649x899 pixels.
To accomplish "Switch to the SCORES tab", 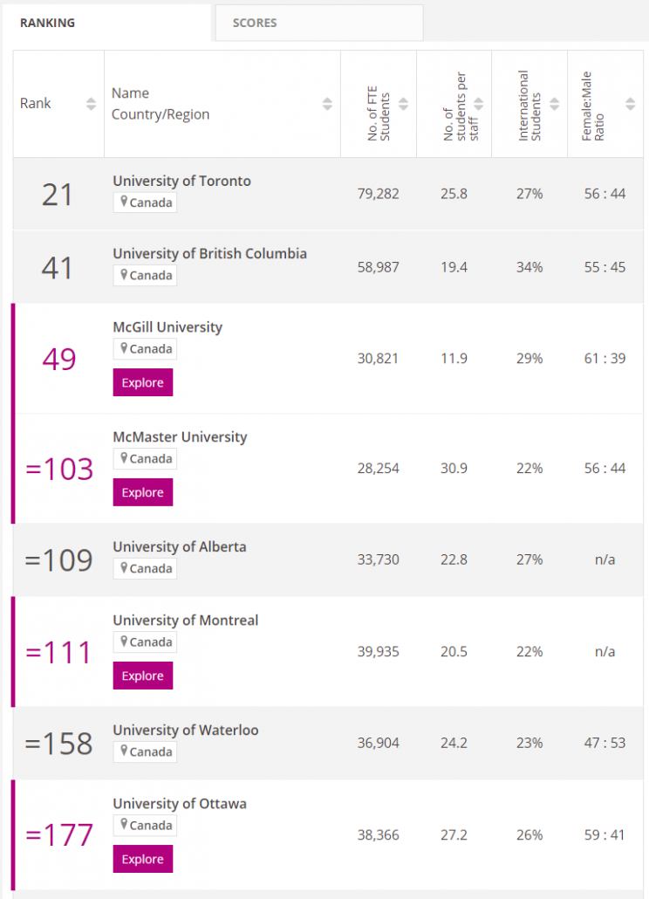I will click(x=319, y=23).
